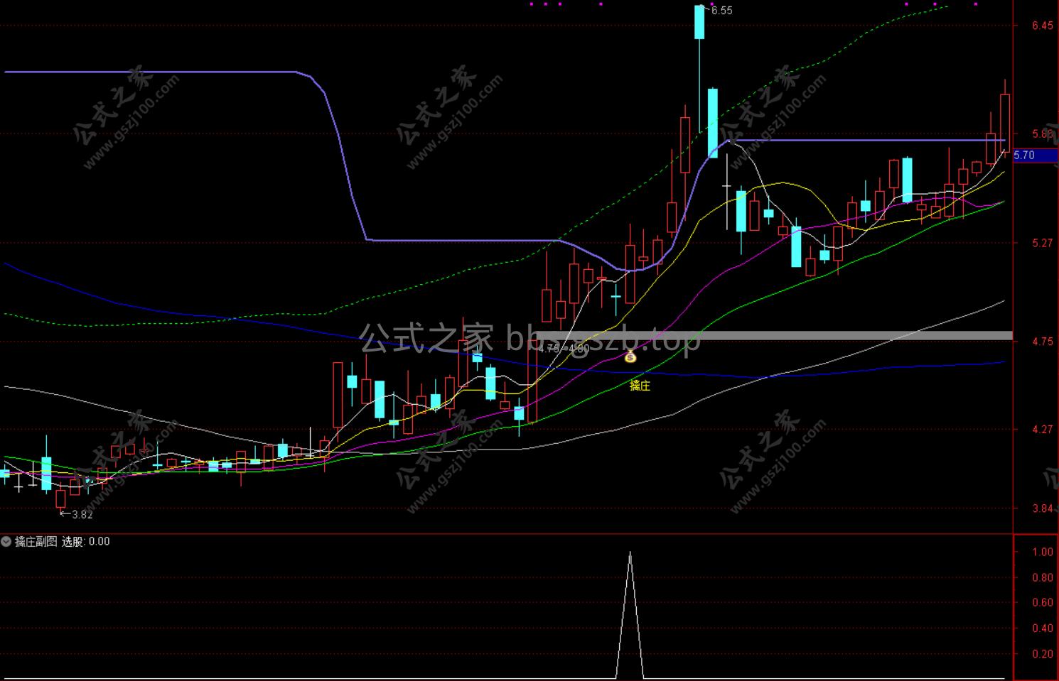
Task: Click the money bag signal icon
Action: [x=630, y=356]
